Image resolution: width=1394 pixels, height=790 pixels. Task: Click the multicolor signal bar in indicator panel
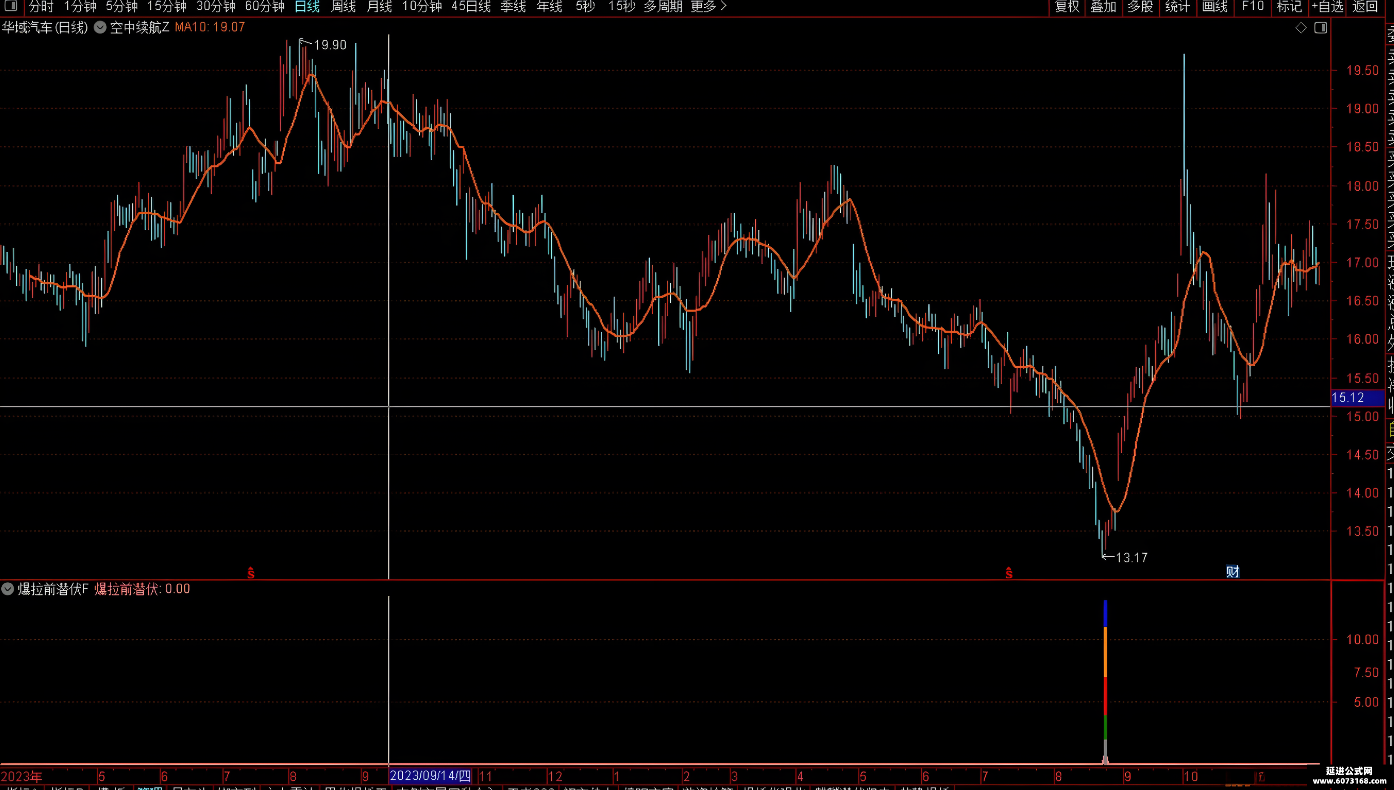(1105, 682)
